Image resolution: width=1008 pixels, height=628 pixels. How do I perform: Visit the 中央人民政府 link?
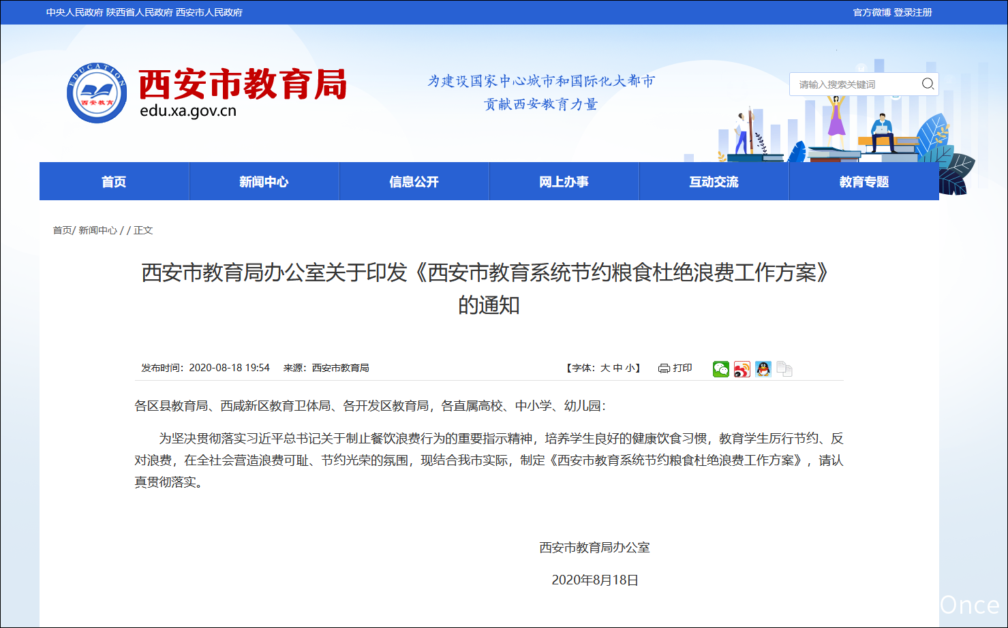coord(74,12)
